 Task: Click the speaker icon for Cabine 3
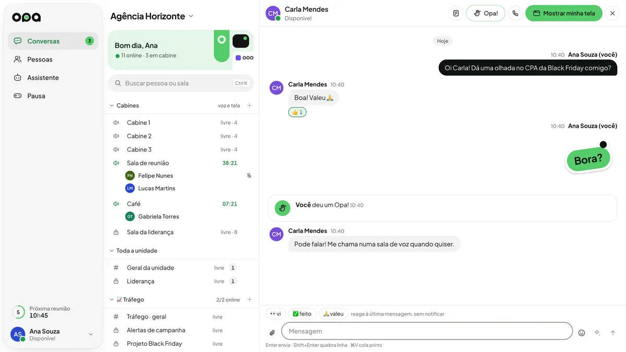[116, 150]
